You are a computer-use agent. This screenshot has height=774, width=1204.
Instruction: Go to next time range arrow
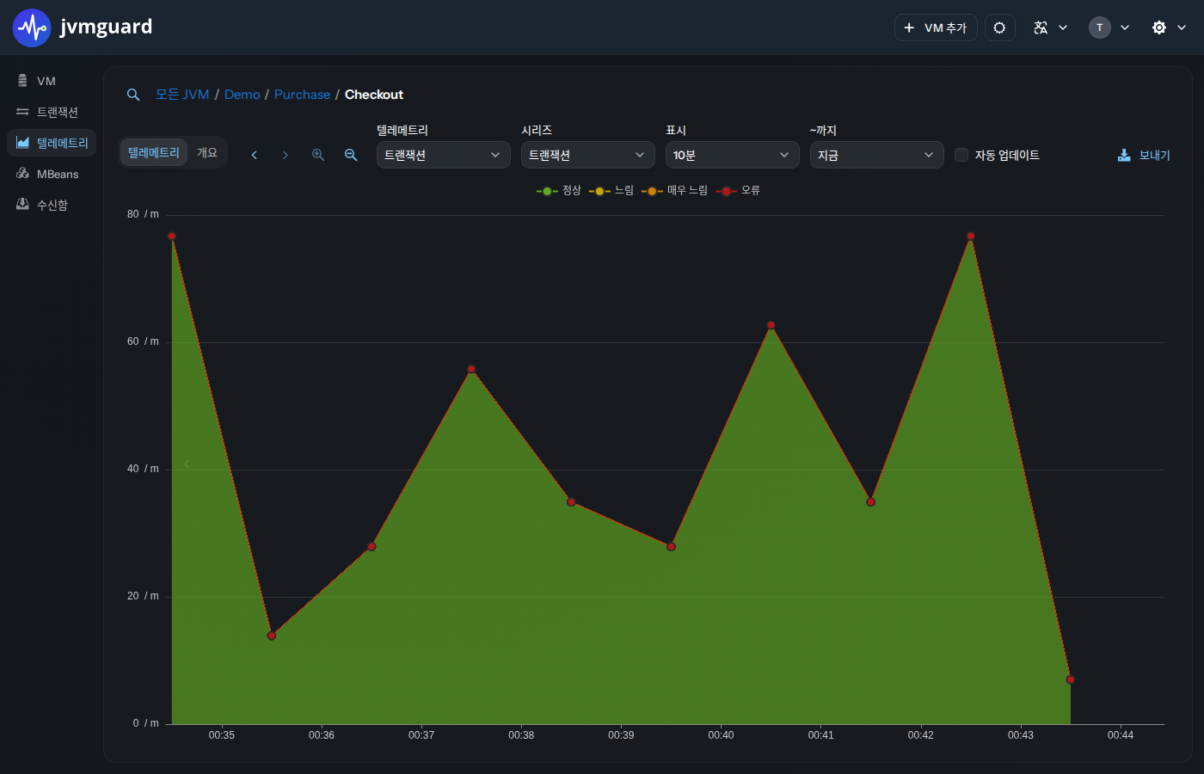click(286, 155)
